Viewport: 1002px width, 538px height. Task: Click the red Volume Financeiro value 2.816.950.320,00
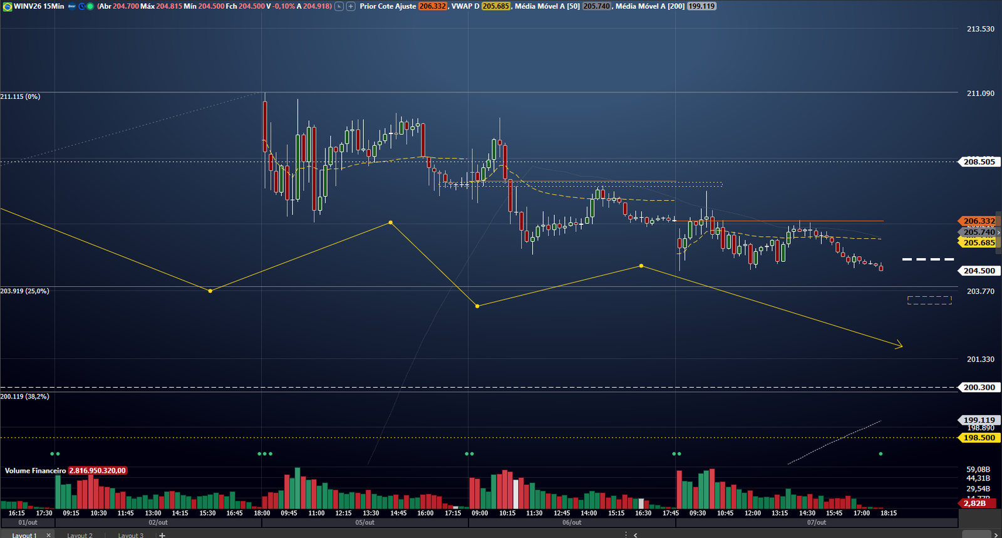tap(98, 470)
